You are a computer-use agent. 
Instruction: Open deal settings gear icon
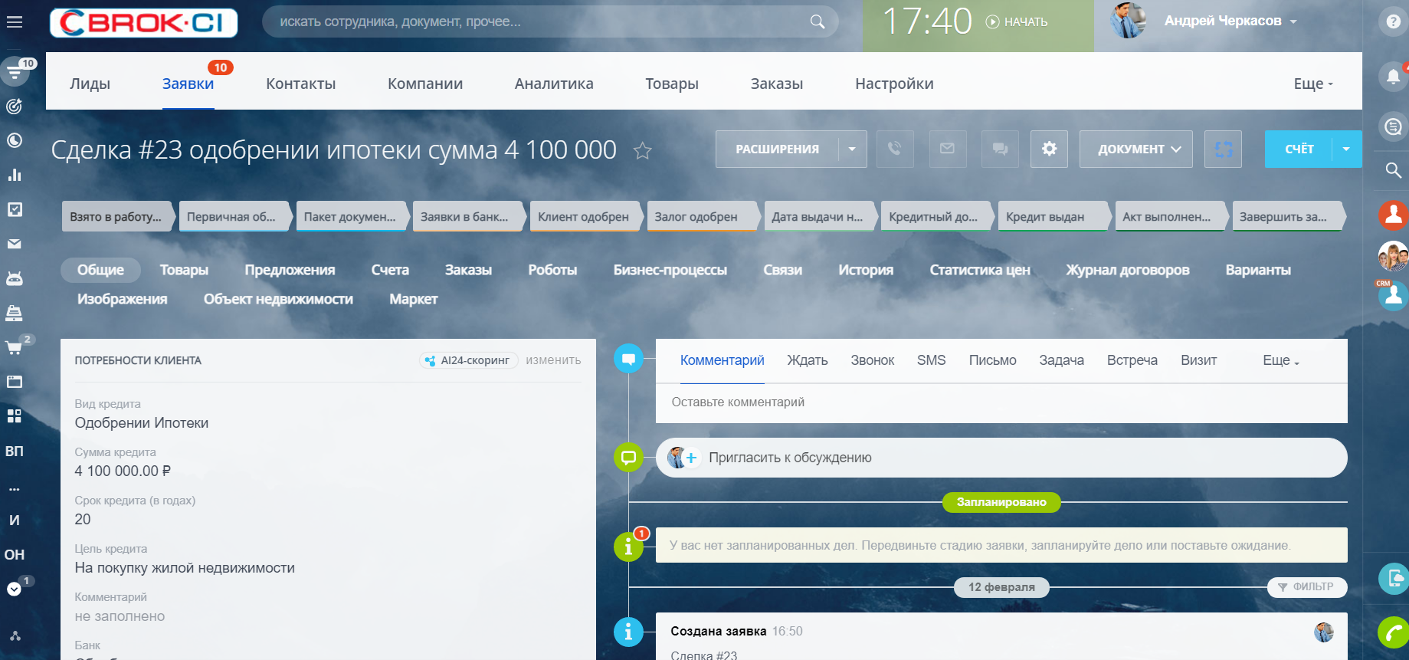[x=1049, y=149]
